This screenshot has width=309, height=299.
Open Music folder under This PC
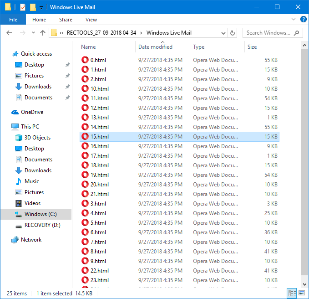[x=31, y=181]
